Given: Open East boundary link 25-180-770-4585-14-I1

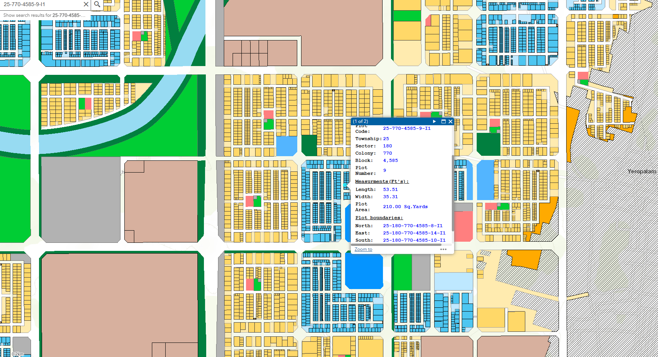Looking at the screenshot, I should point(414,233).
